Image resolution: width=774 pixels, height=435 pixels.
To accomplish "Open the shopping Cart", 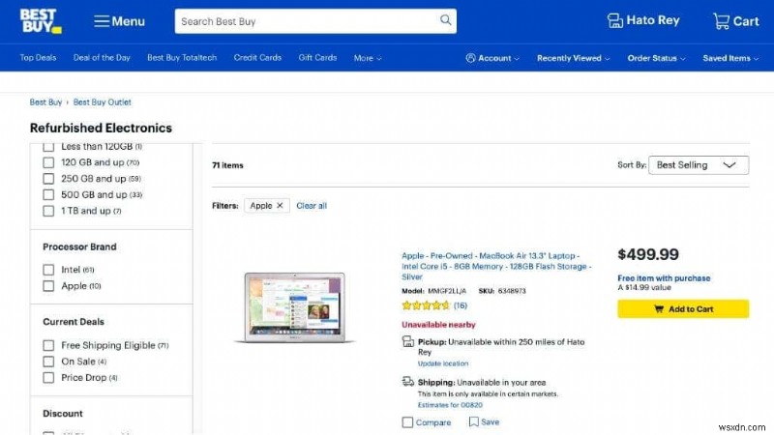I will coord(735,21).
